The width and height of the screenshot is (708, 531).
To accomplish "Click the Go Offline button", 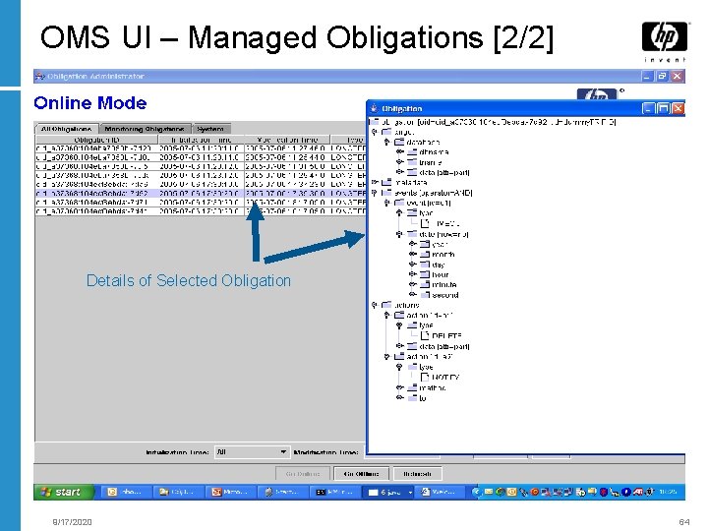I will (x=361, y=473).
